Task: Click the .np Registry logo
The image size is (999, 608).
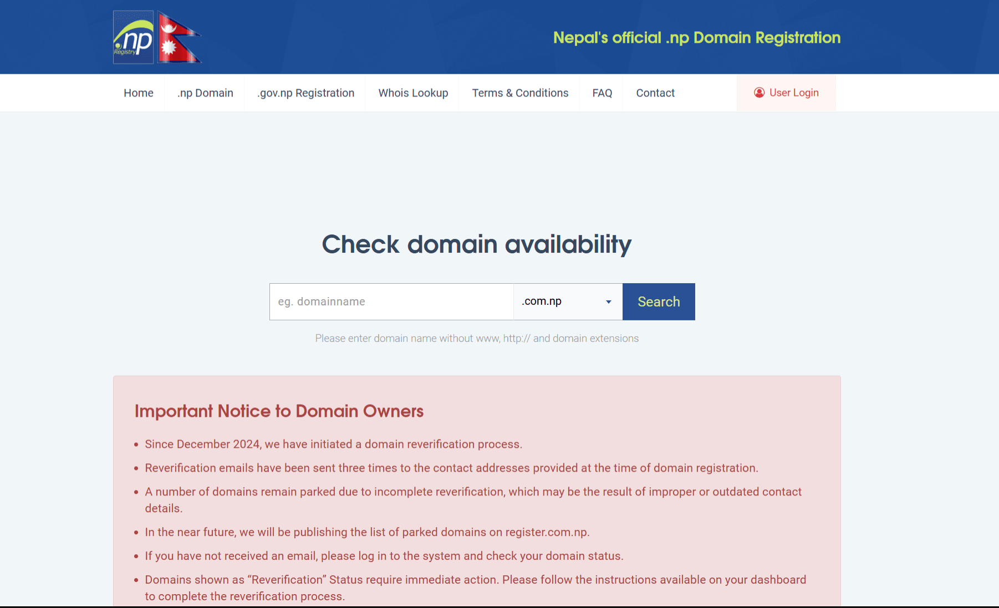Action: tap(134, 37)
